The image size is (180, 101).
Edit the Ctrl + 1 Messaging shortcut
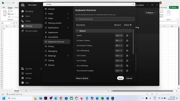coord(119,50)
